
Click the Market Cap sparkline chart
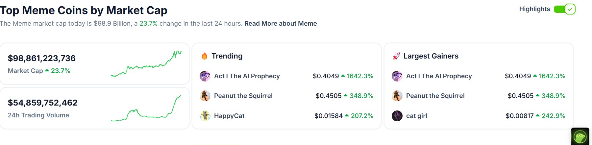click(x=146, y=64)
